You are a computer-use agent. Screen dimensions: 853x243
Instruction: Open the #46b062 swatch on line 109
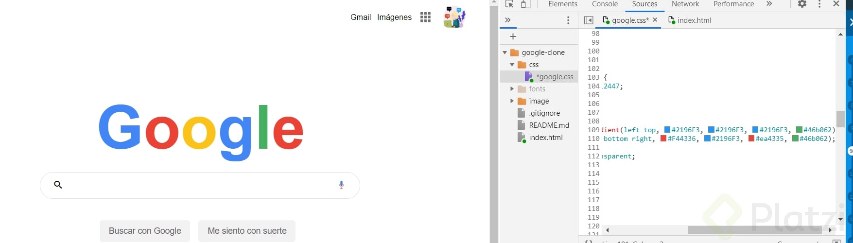click(799, 130)
